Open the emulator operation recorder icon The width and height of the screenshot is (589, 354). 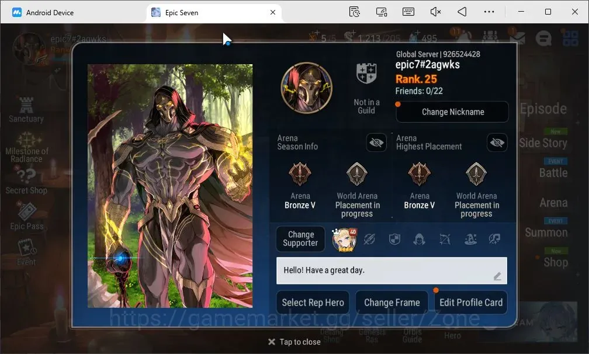coord(354,12)
